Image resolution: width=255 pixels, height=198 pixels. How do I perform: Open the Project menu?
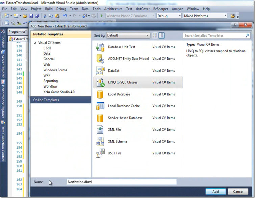pyautogui.click(x=36, y=9)
